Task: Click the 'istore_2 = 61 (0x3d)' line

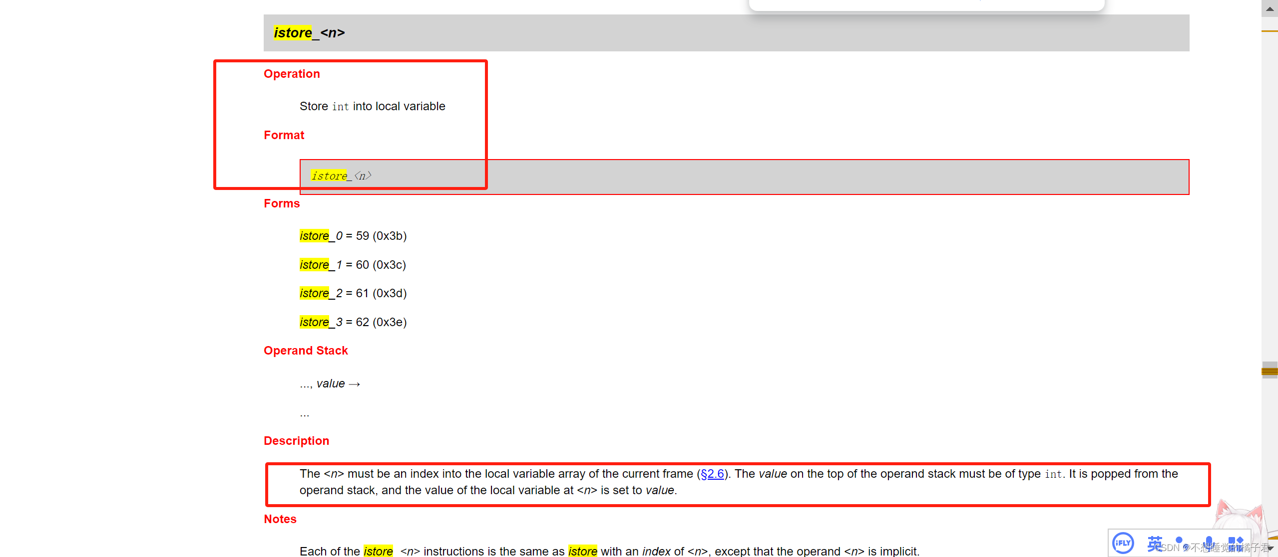Action: click(x=353, y=293)
